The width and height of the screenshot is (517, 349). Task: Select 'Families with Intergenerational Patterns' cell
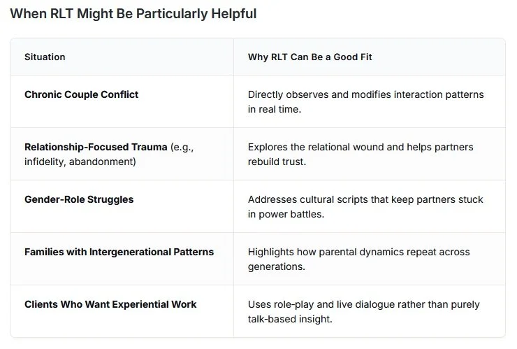coord(119,252)
